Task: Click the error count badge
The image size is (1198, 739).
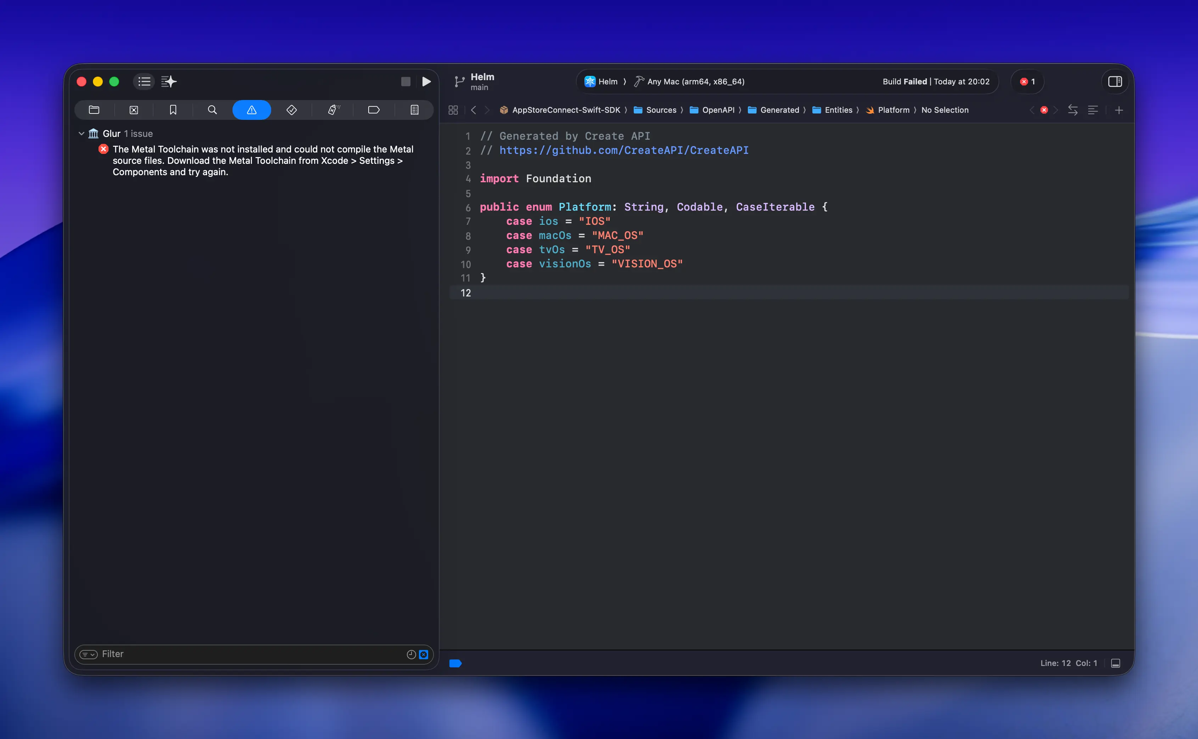Action: [1027, 82]
